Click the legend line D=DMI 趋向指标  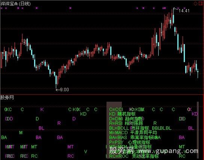point(126,119)
